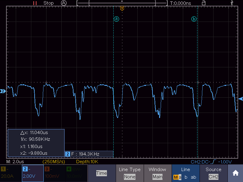This screenshot has width=243, height=182.
Task: Select line a option in Line menu
Action: [180, 177]
